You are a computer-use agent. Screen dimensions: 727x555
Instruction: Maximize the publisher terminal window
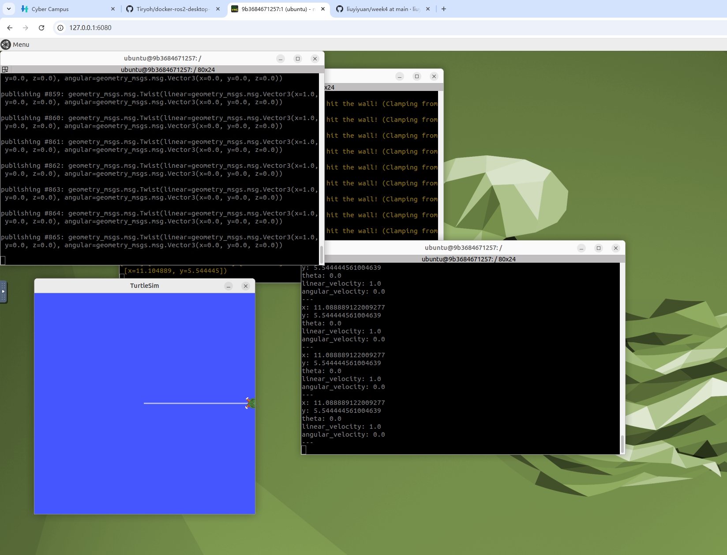pos(298,59)
